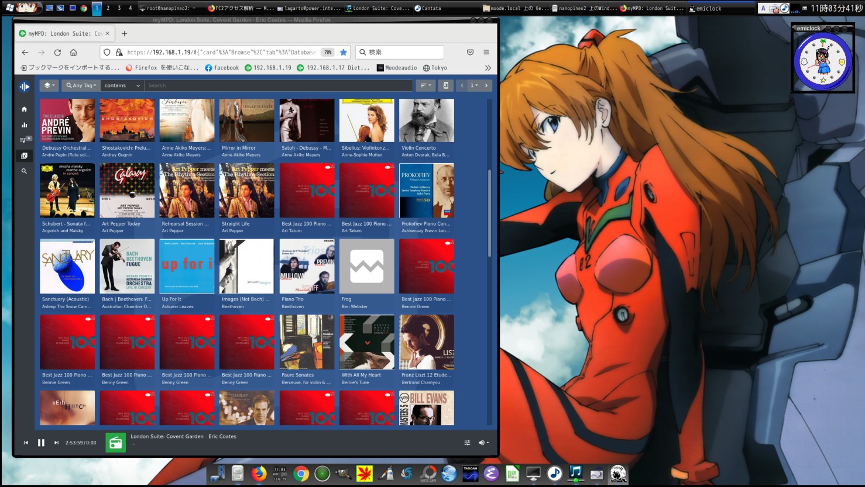
Task: Open the Moodeaudio bookmark link
Action: point(397,68)
